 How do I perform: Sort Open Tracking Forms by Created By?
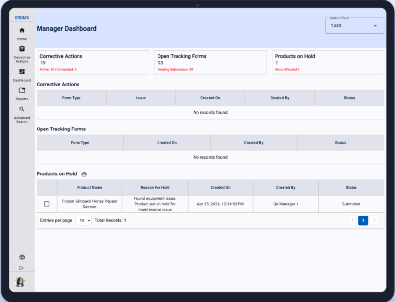pos(254,143)
